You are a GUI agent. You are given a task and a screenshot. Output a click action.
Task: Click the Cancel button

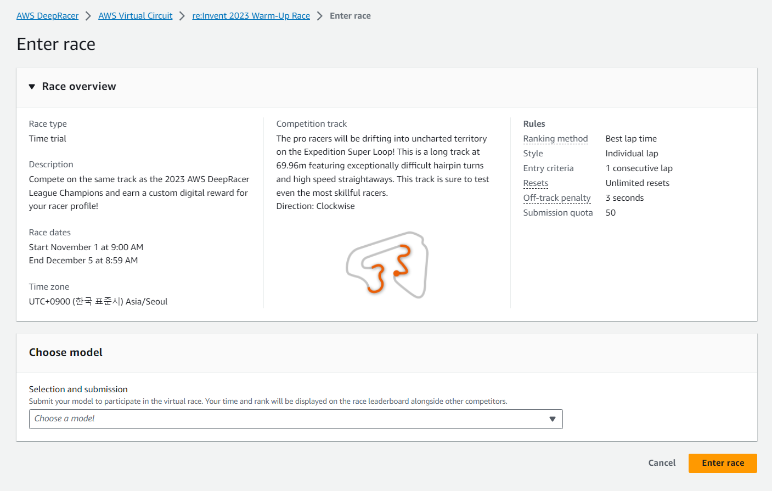662,463
